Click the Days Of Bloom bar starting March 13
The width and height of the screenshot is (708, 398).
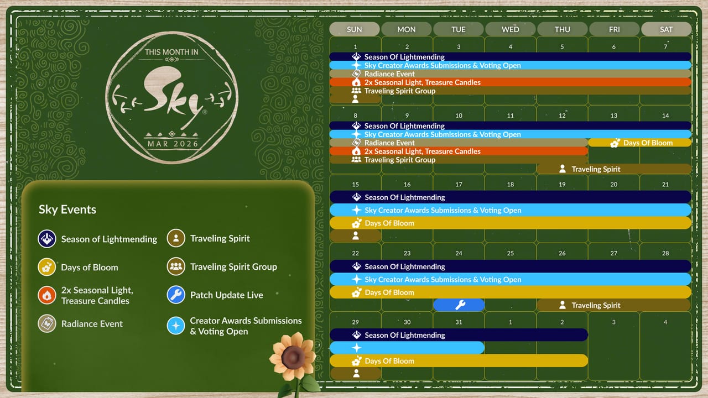coord(639,143)
